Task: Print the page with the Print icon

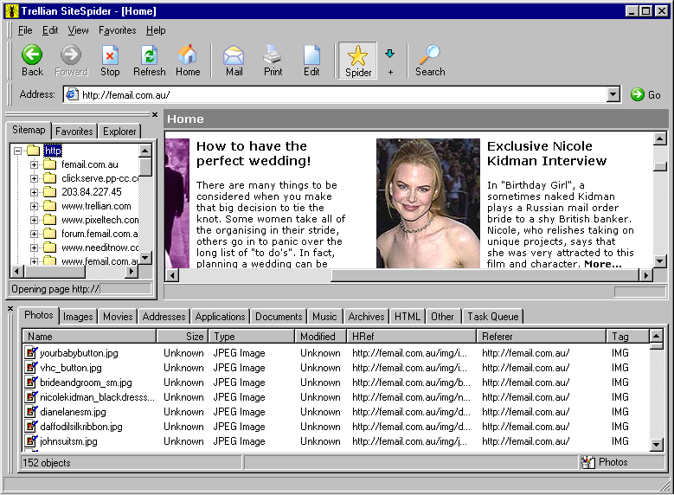Action: 273,60
